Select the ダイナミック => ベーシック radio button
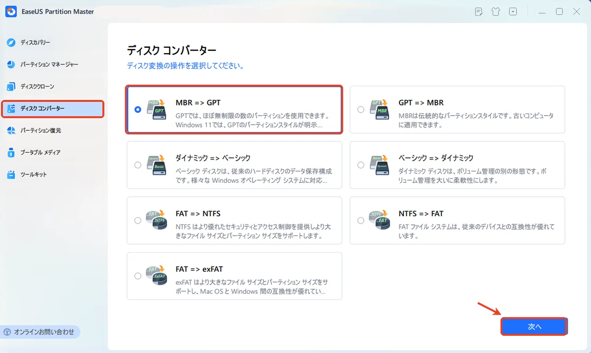591x353 pixels. click(138, 165)
